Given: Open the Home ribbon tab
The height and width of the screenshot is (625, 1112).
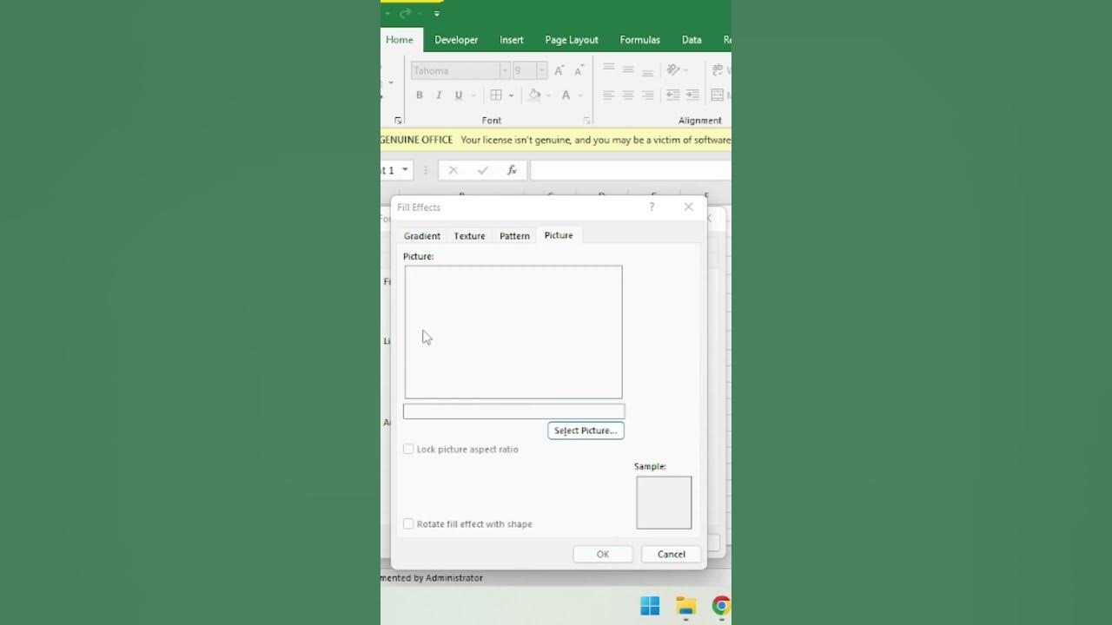Looking at the screenshot, I should [x=400, y=40].
